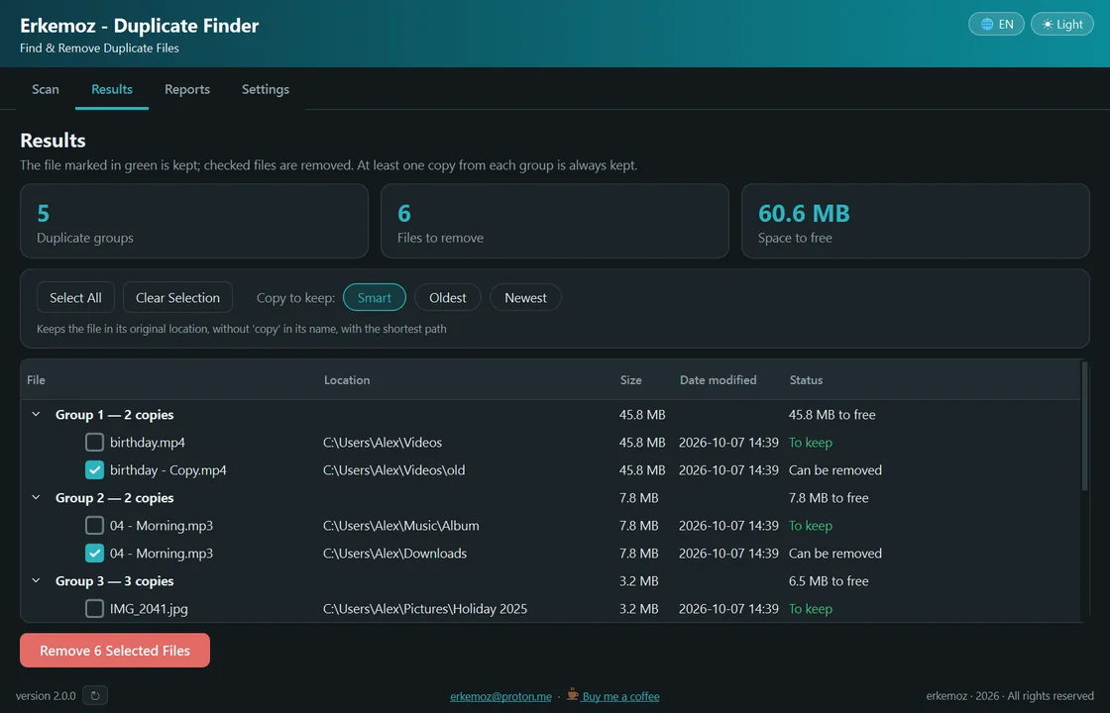Click the birthday - Copy.mp4 file name
The image size is (1110, 713).
point(168,470)
